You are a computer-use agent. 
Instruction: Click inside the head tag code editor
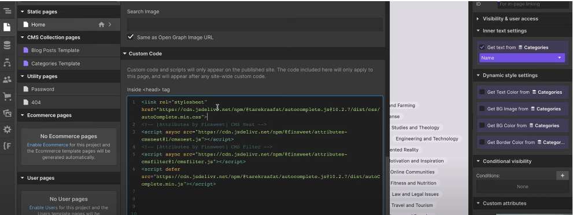(x=255, y=155)
